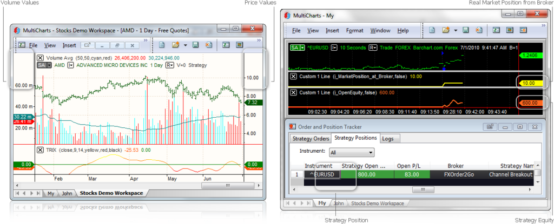Select the John workspace tab in AMD window

point(67,193)
